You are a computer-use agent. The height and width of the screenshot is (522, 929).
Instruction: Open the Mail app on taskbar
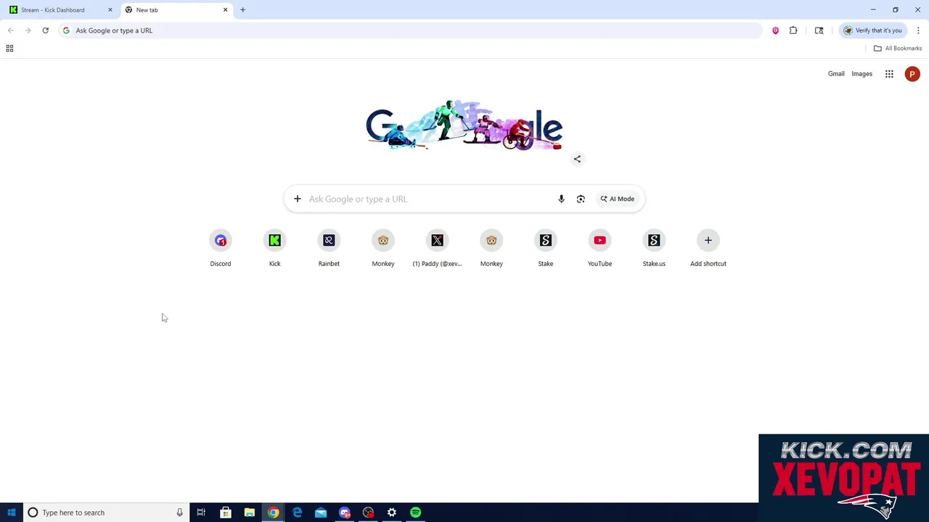321,513
